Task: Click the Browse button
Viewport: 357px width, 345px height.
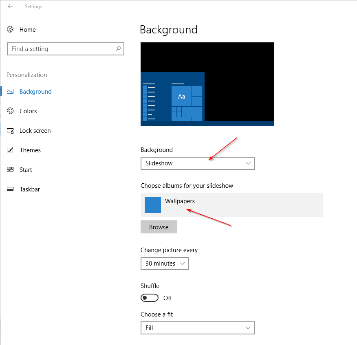Action: 159,227
